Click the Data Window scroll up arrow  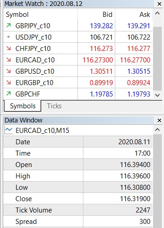(157, 130)
